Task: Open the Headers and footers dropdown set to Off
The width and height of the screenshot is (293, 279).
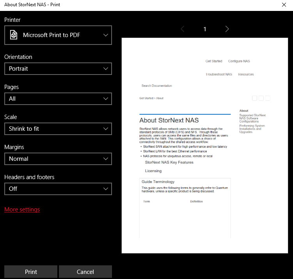Action: [58, 189]
